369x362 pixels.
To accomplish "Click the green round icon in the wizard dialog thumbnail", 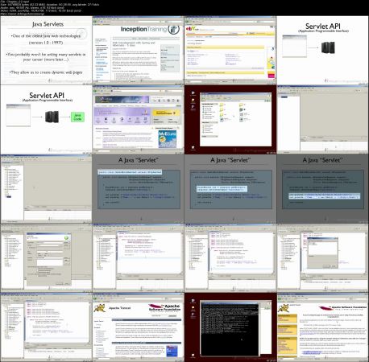I will pos(66,237).
